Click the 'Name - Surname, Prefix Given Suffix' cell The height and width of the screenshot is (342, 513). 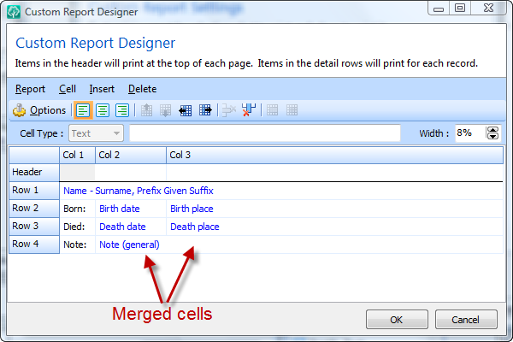click(x=281, y=191)
